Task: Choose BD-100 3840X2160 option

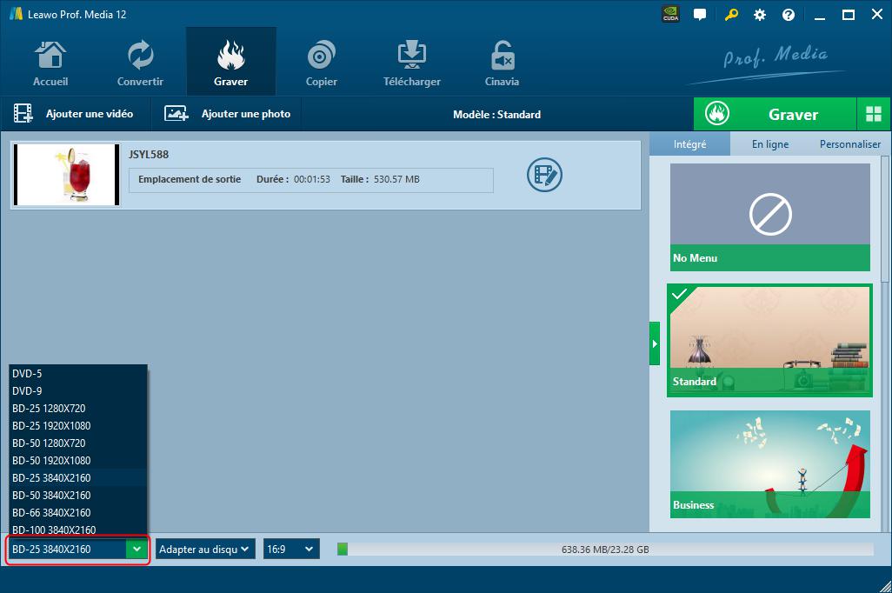Action: click(78, 530)
